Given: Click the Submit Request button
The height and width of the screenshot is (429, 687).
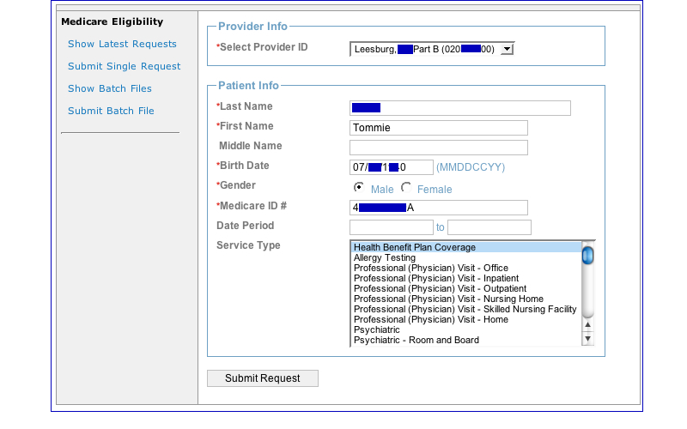Looking at the screenshot, I should coord(263,378).
